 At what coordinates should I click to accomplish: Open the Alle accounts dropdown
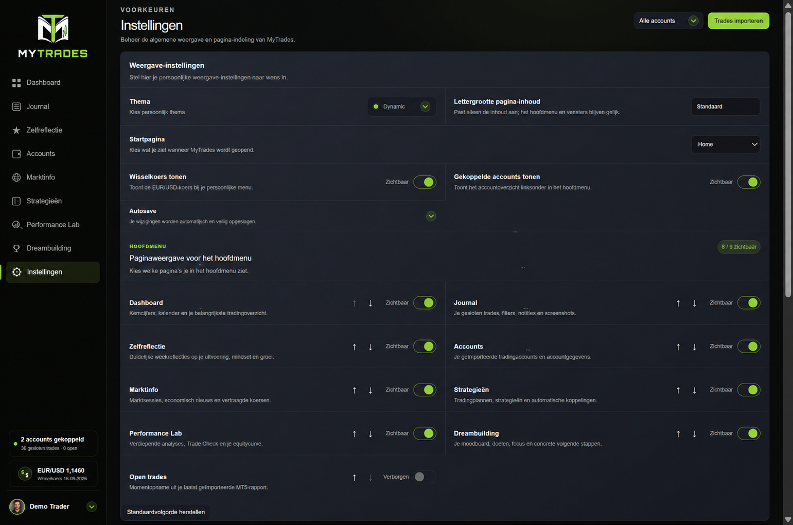(668, 21)
